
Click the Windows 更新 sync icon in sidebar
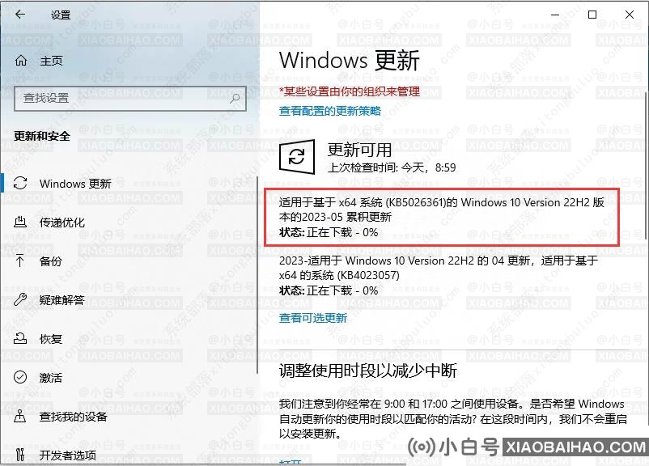(20, 183)
